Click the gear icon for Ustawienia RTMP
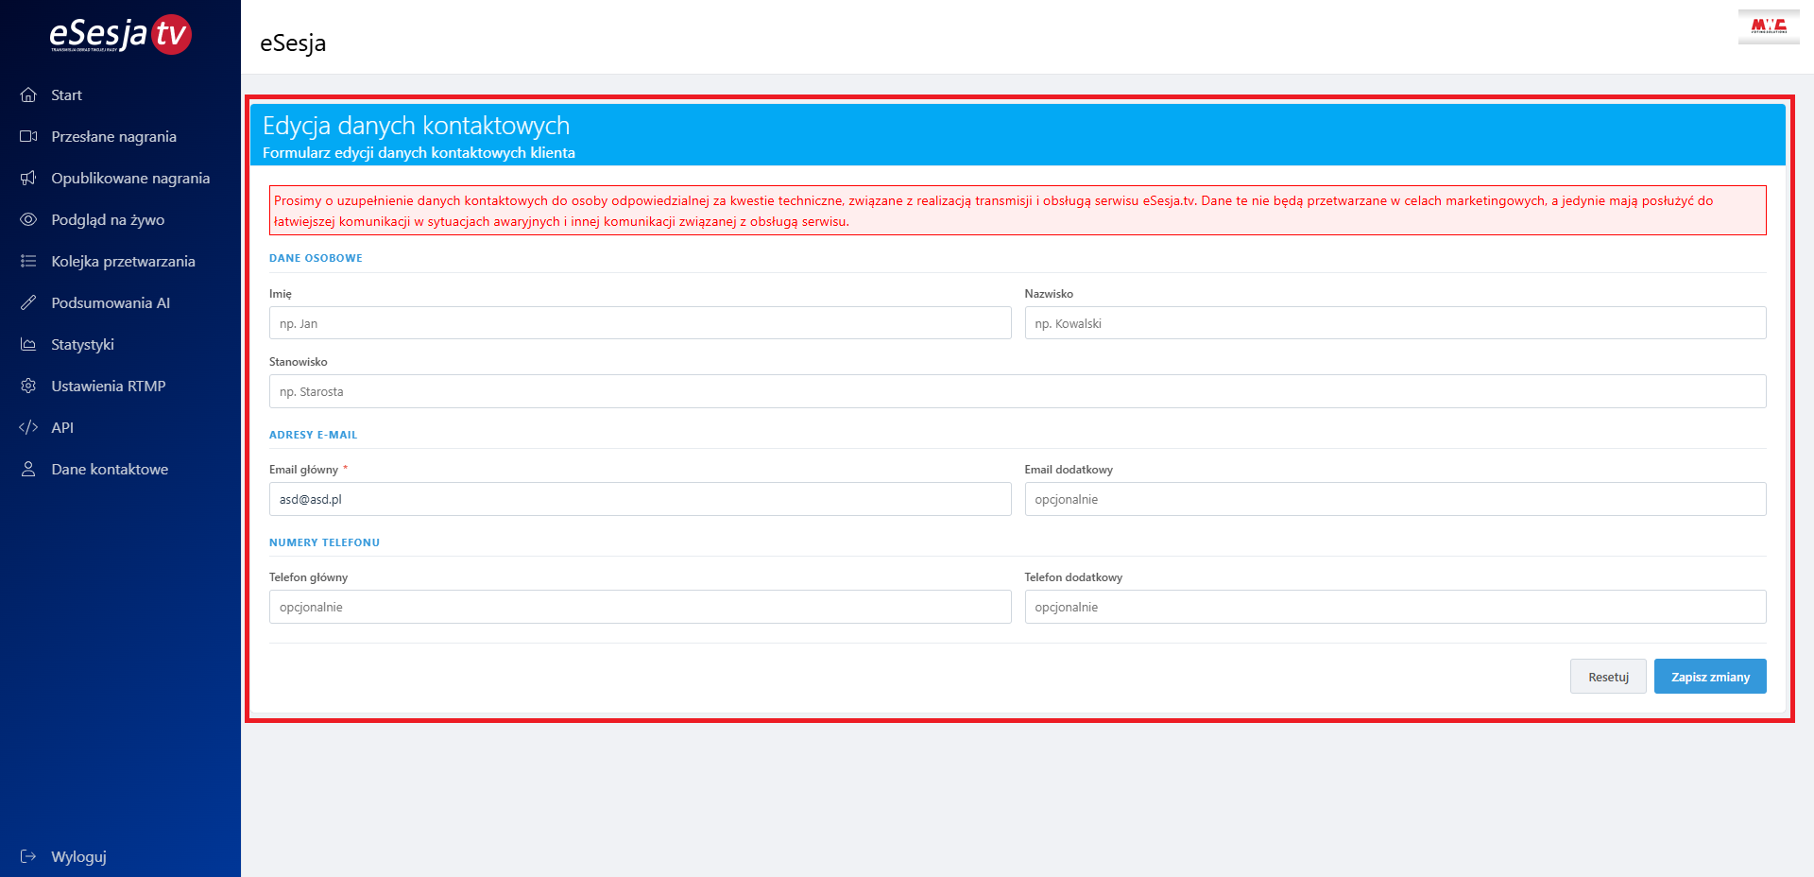1814x877 pixels. point(28,386)
